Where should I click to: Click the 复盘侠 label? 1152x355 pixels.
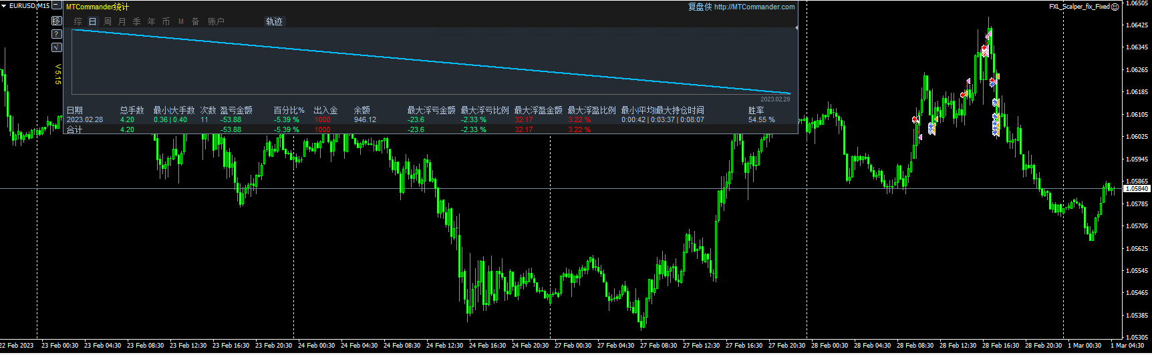pos(700,7)
